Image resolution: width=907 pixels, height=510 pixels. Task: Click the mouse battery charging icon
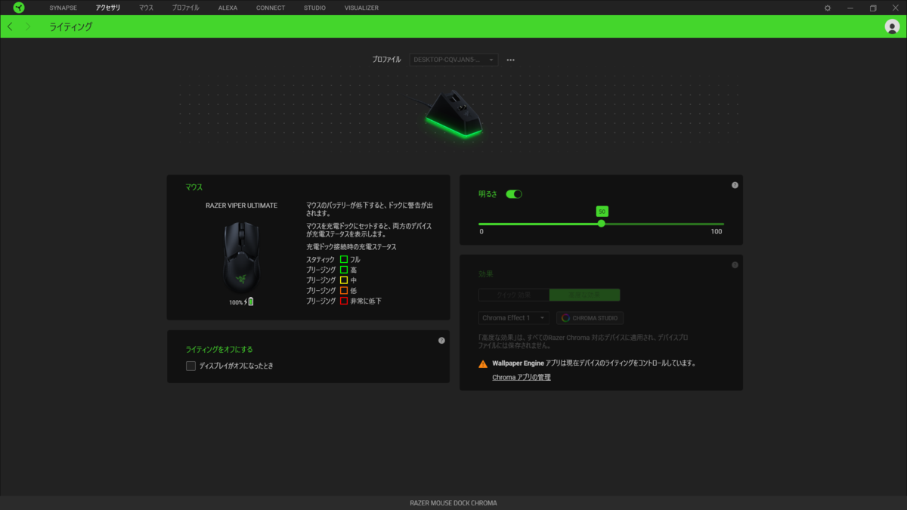click(249, 301)
